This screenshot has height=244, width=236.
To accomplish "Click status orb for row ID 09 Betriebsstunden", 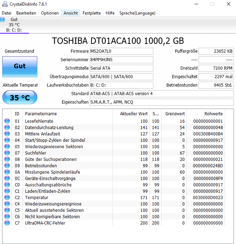I will coord(7,165).
